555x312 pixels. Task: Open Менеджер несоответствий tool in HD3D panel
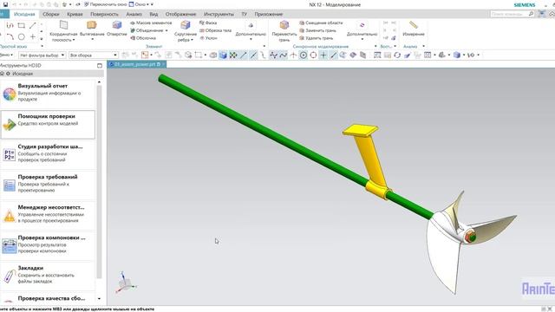point(48,215)
